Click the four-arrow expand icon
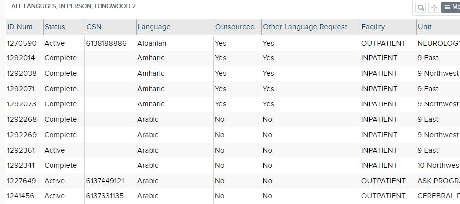This screenshot has height=204, width=460. tap(434, 7)
